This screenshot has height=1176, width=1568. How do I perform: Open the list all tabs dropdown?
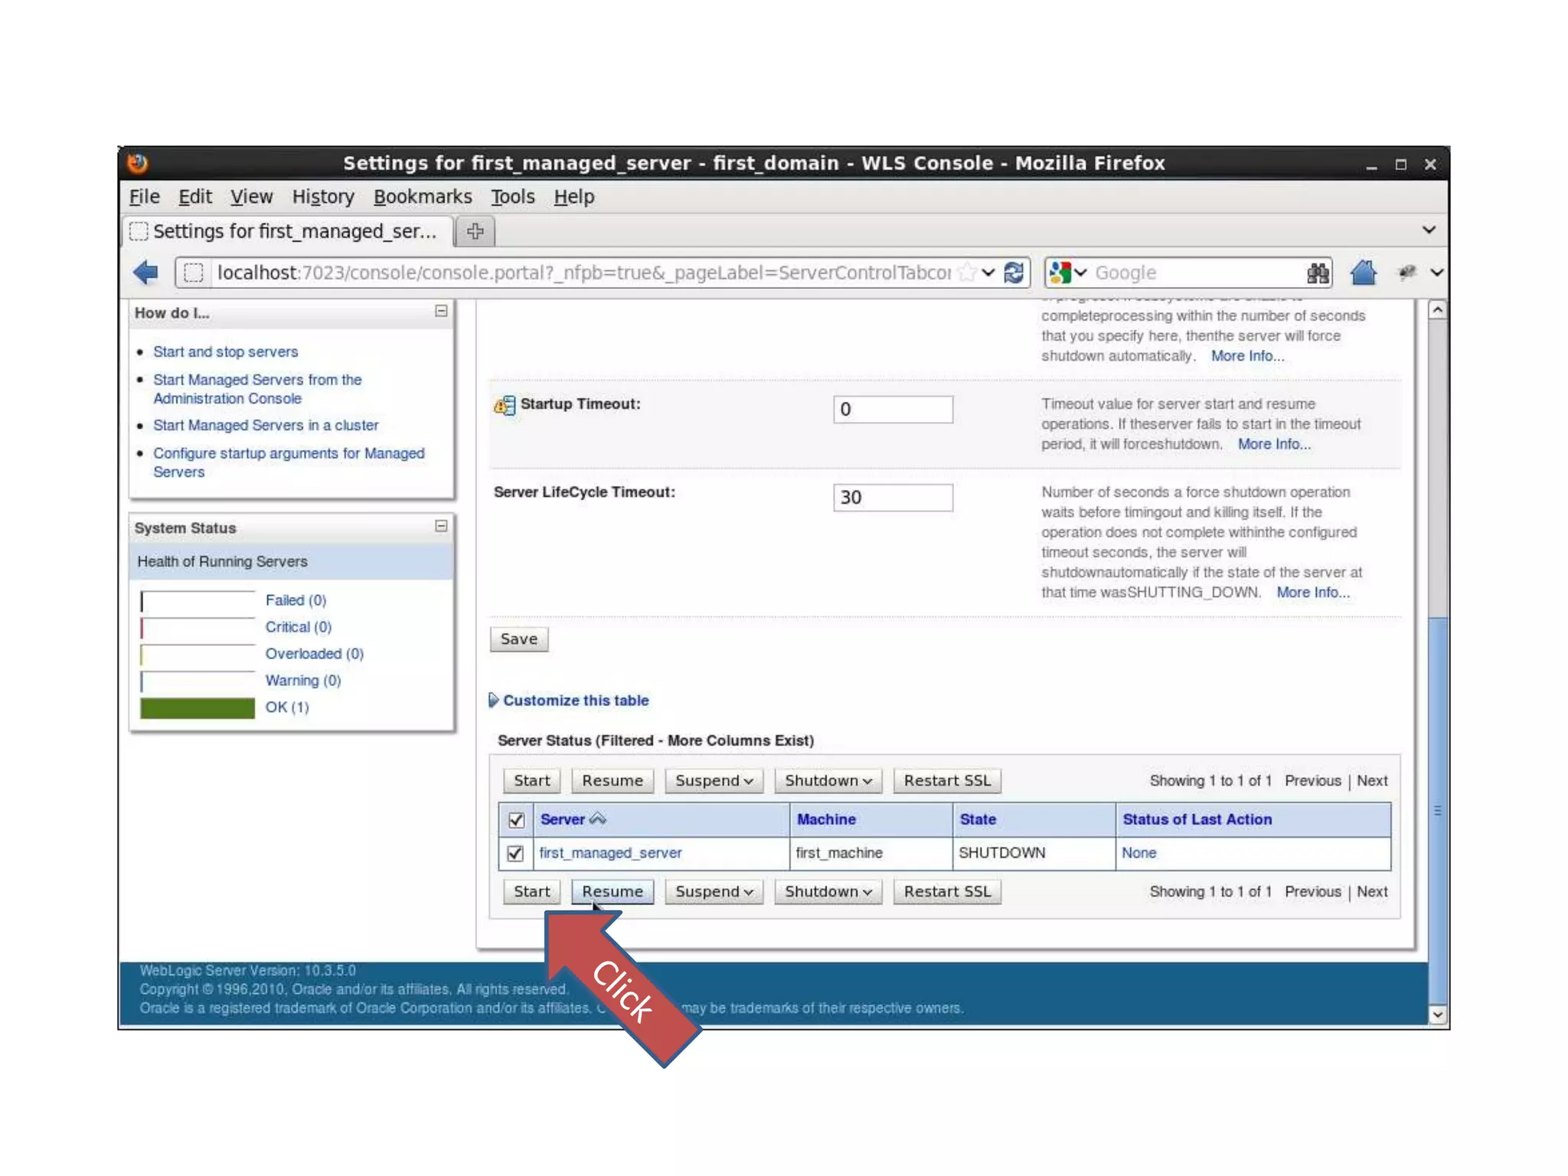(1429, 230)
